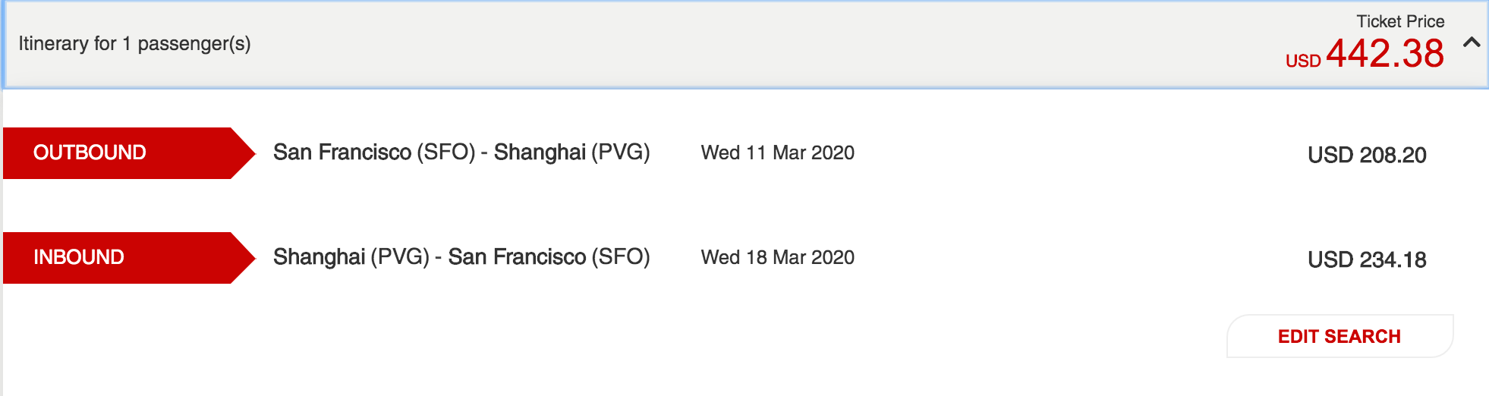Click the passenger(s) text in the header
Image resolution: width=1489 pixels, height=396 pixels.
[194, 43]
